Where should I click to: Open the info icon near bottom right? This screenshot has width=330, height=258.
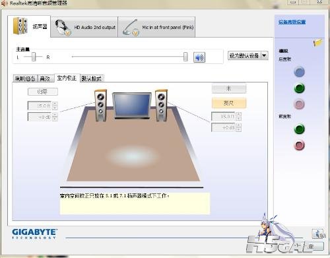pos(318,234)
